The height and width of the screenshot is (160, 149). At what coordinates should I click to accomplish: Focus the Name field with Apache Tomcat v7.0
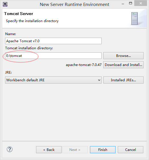(x=53, y=41)
